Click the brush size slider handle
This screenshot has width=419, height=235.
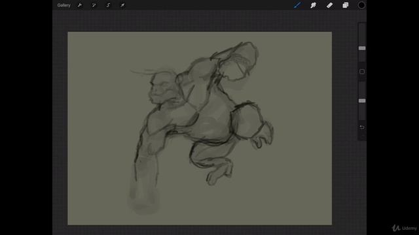(x=362, y=48)
